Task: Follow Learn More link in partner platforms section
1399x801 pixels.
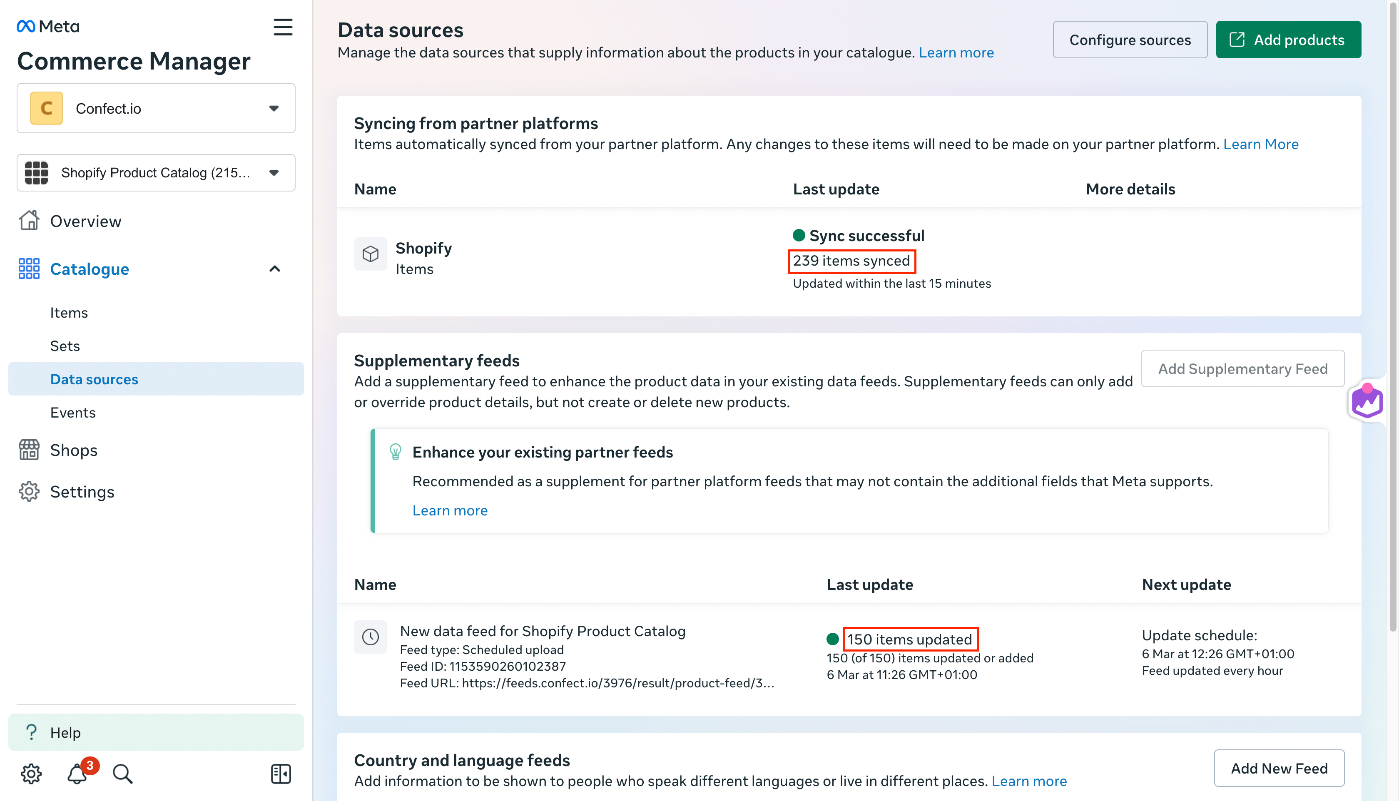Action: tap(1260, 144)
